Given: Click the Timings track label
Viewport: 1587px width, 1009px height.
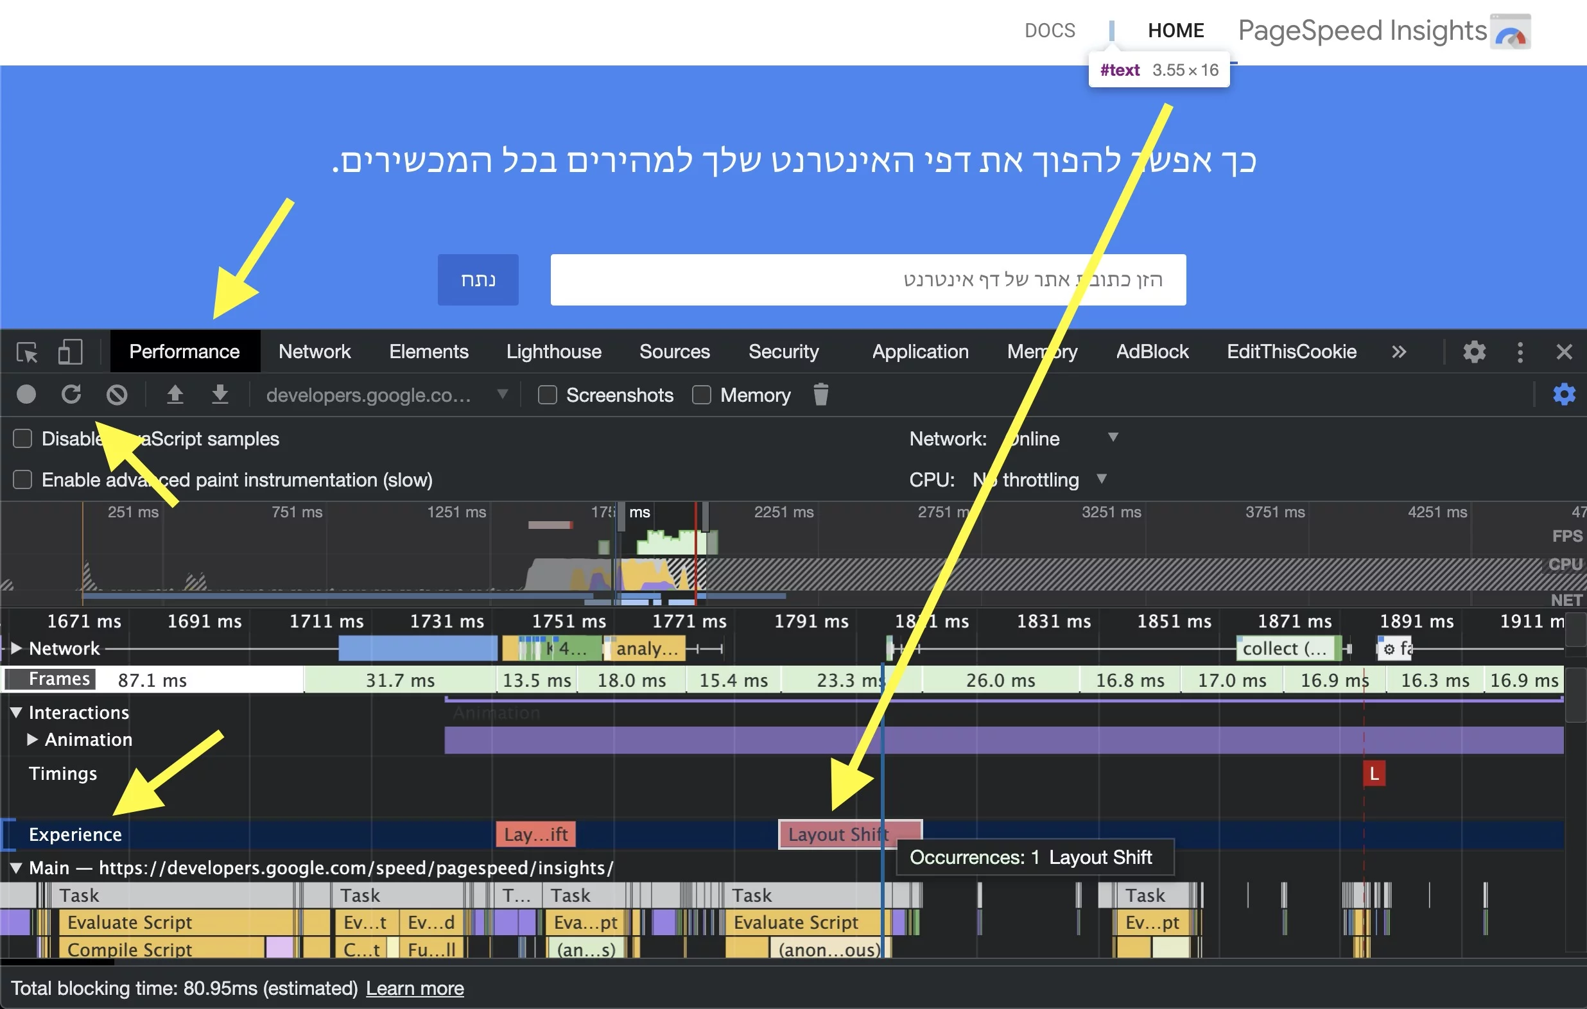Looking at the screenshot, I should point(63,773).
